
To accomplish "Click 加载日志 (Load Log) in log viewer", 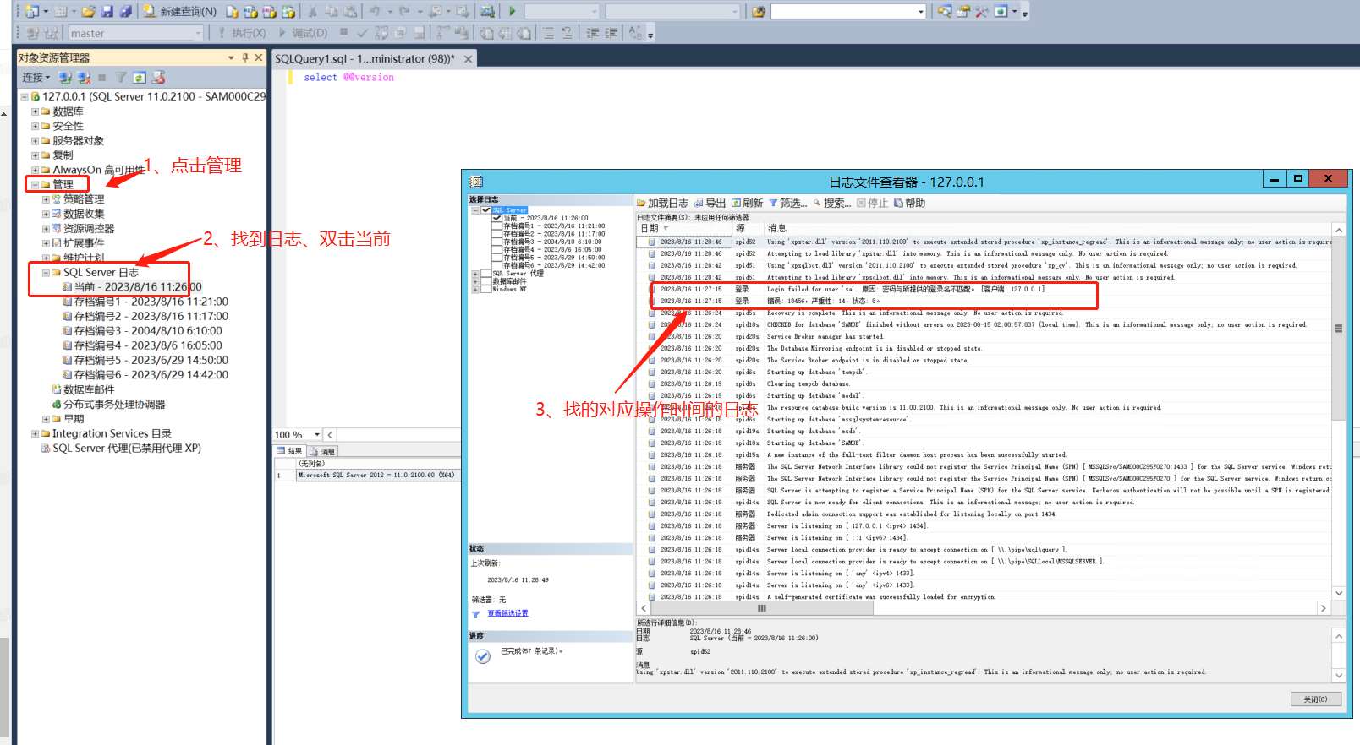I will [x=662, y=203].
